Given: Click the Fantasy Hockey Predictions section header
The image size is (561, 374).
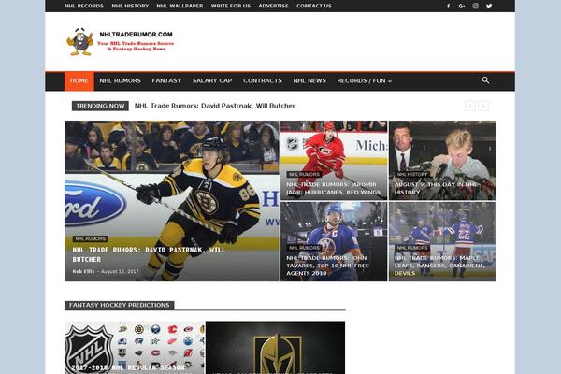Looking at the screenshot, I should pos(119,306).
